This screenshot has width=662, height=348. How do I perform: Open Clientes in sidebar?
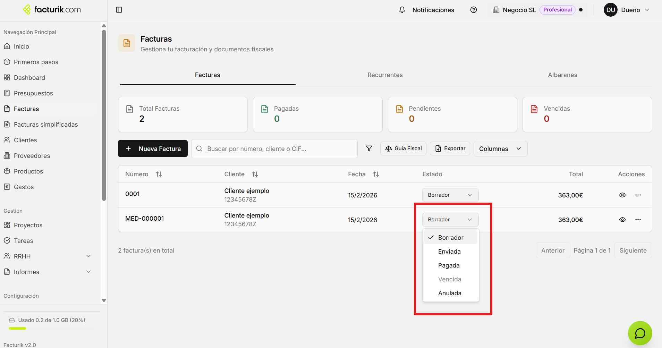pos(50,140)
